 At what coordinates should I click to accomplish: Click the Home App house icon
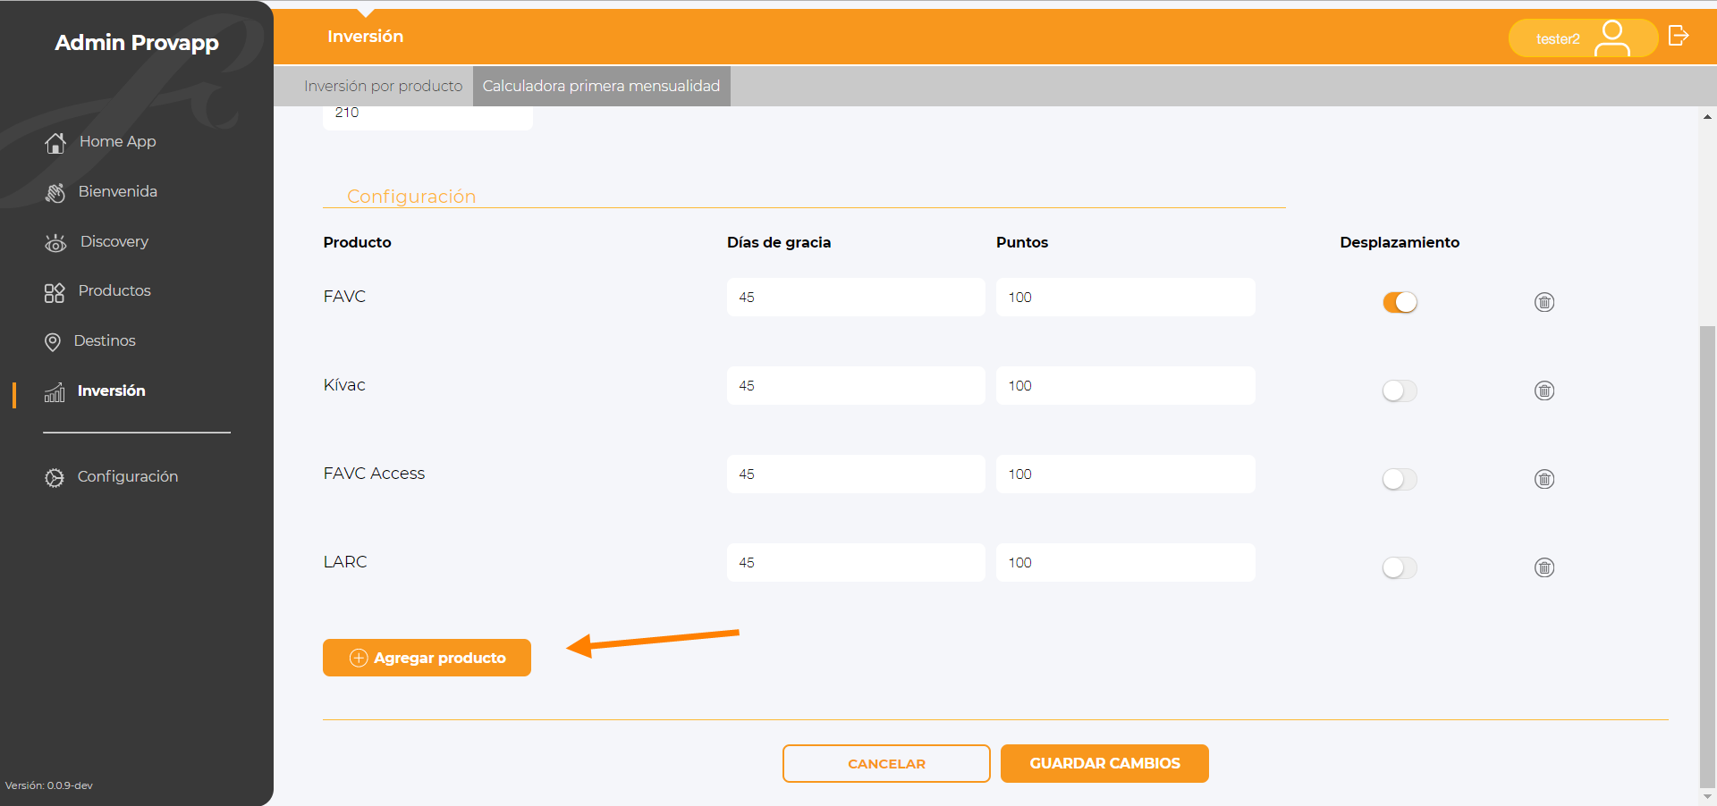click(55, 143)
